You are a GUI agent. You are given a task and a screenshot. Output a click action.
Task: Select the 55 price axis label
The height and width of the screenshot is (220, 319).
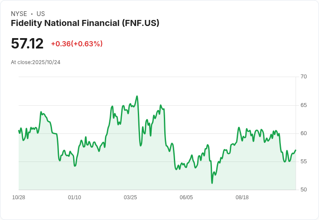coord(303,162)
